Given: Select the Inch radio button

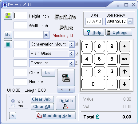Looking at the screenshot, I should (x=13, y=101).
